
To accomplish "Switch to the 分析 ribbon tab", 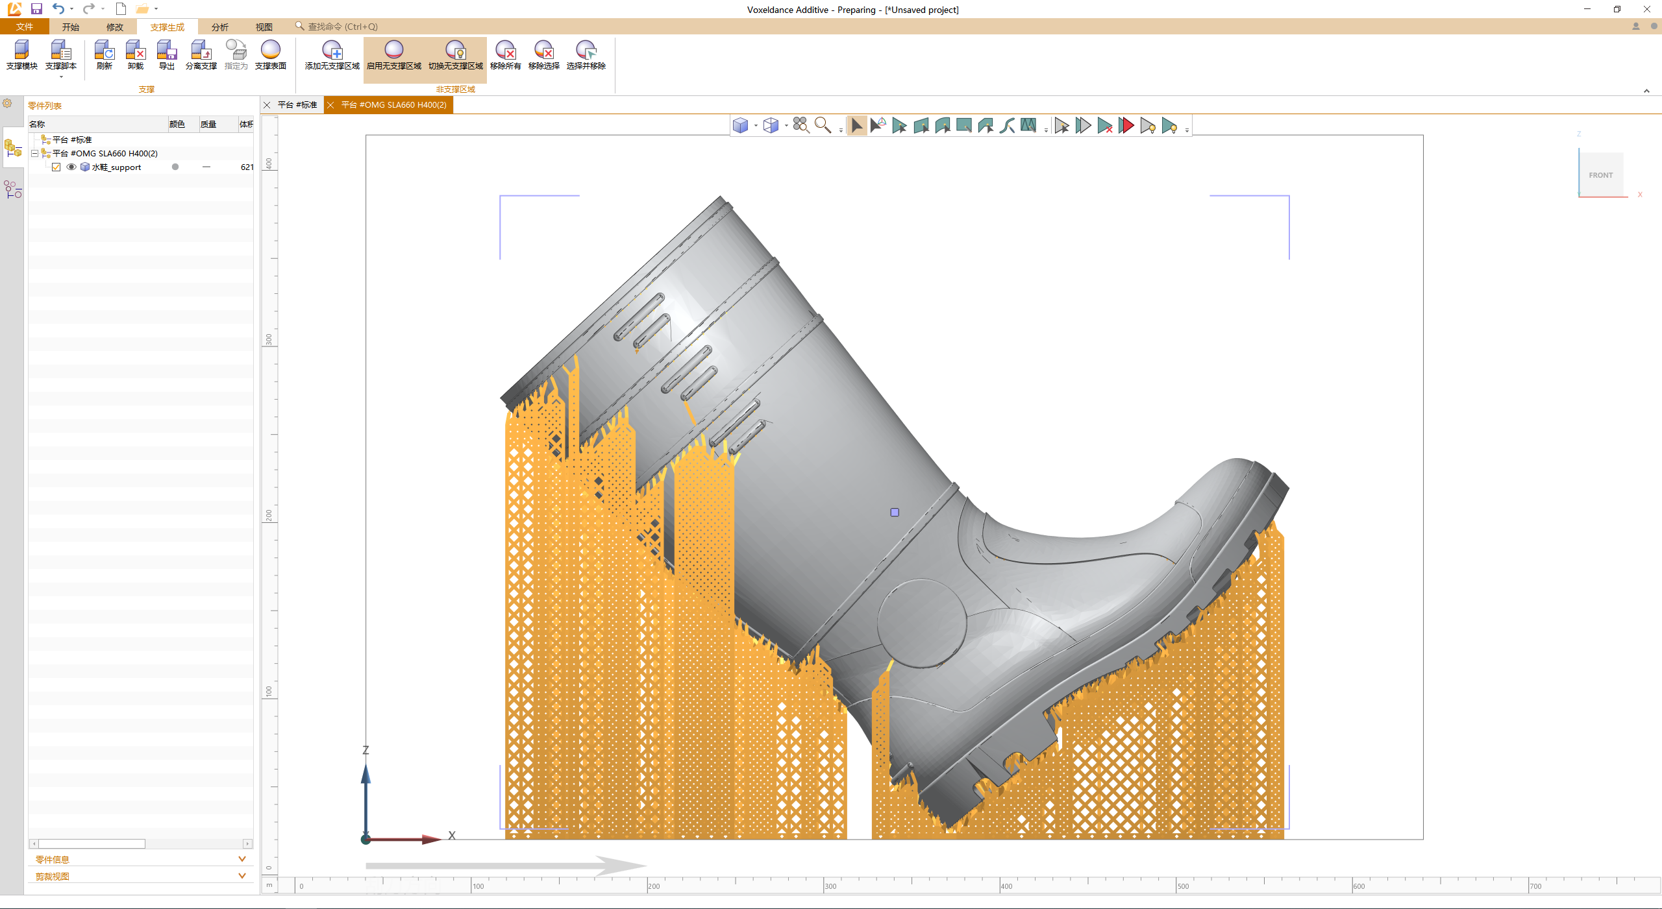I will pos(219,27).
